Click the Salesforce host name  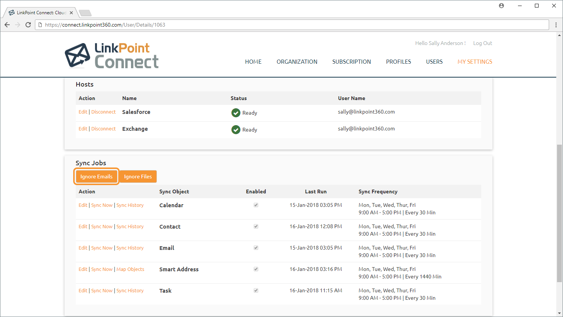(136, 112)
